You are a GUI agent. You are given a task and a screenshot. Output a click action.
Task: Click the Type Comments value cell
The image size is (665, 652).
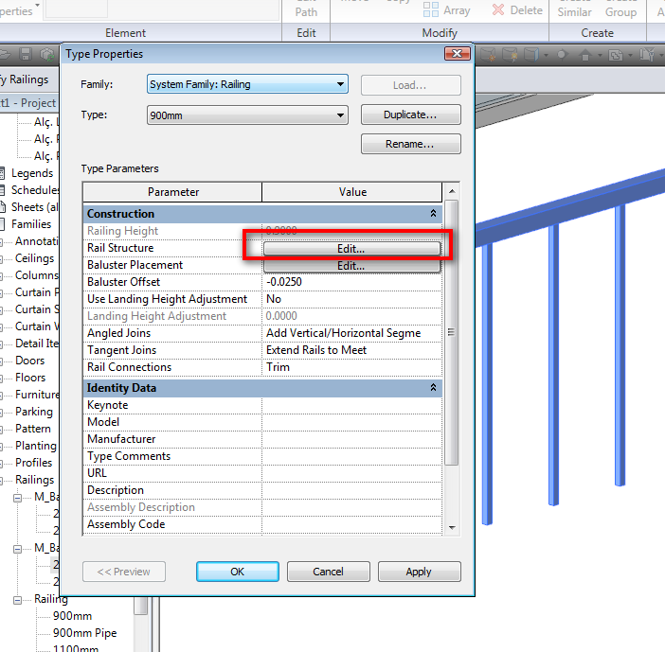(x=352, y=456)
